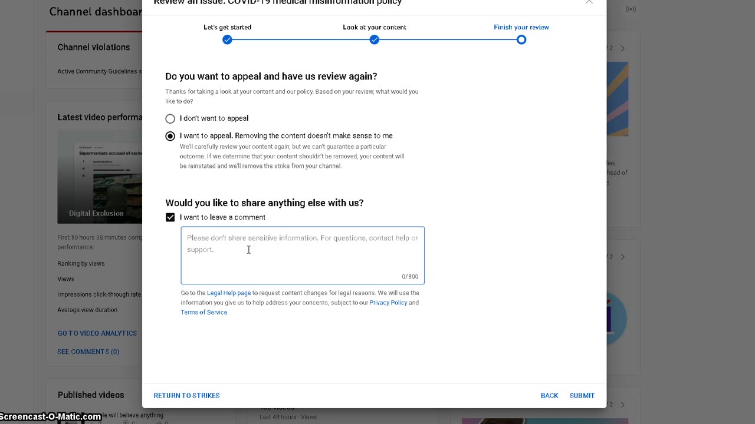Click RETURN TO STRIKES
Viewport: 755px width, 424px height.
(186, 396)
